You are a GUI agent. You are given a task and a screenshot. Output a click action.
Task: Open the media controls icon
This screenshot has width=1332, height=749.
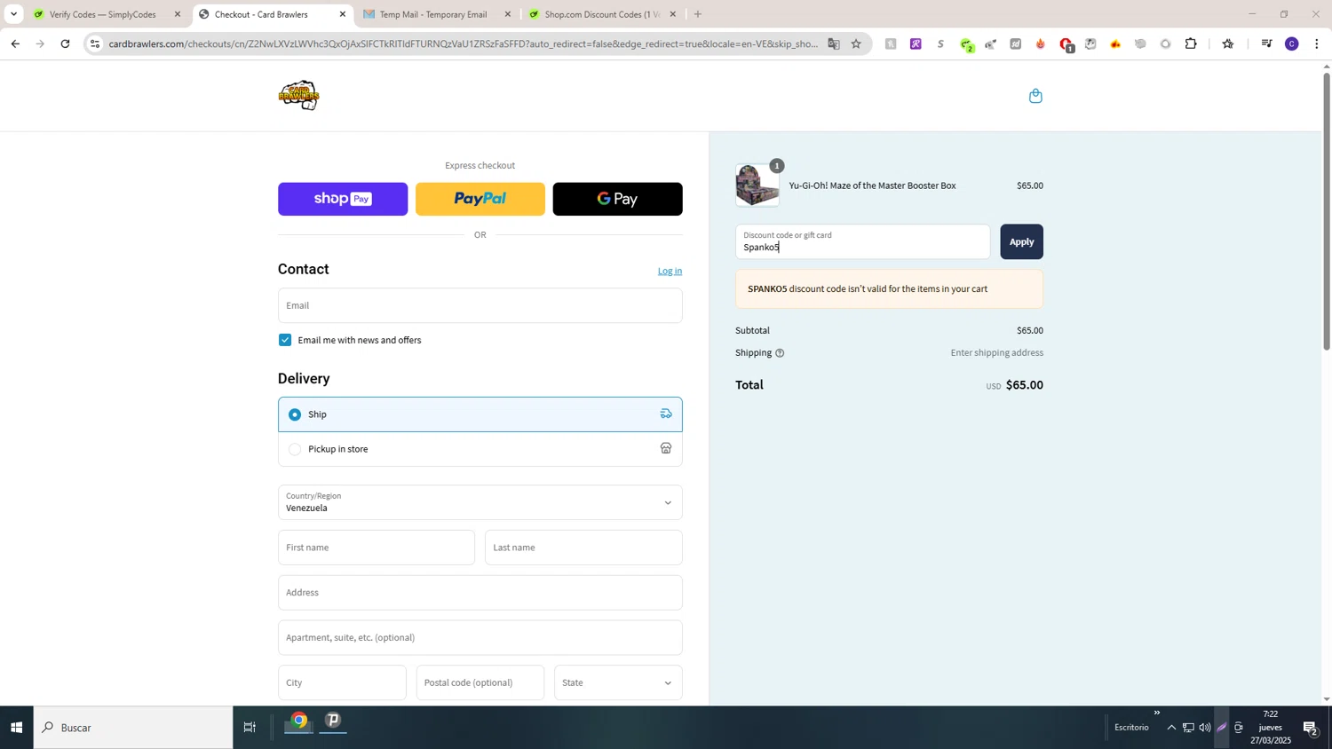(x=1266, y=43)
